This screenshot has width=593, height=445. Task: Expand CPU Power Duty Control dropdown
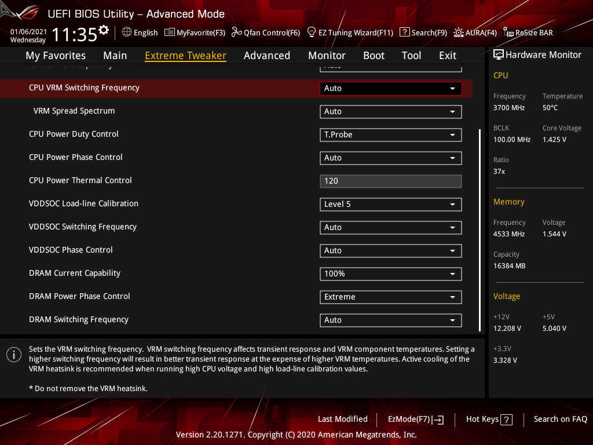point(390,134)
